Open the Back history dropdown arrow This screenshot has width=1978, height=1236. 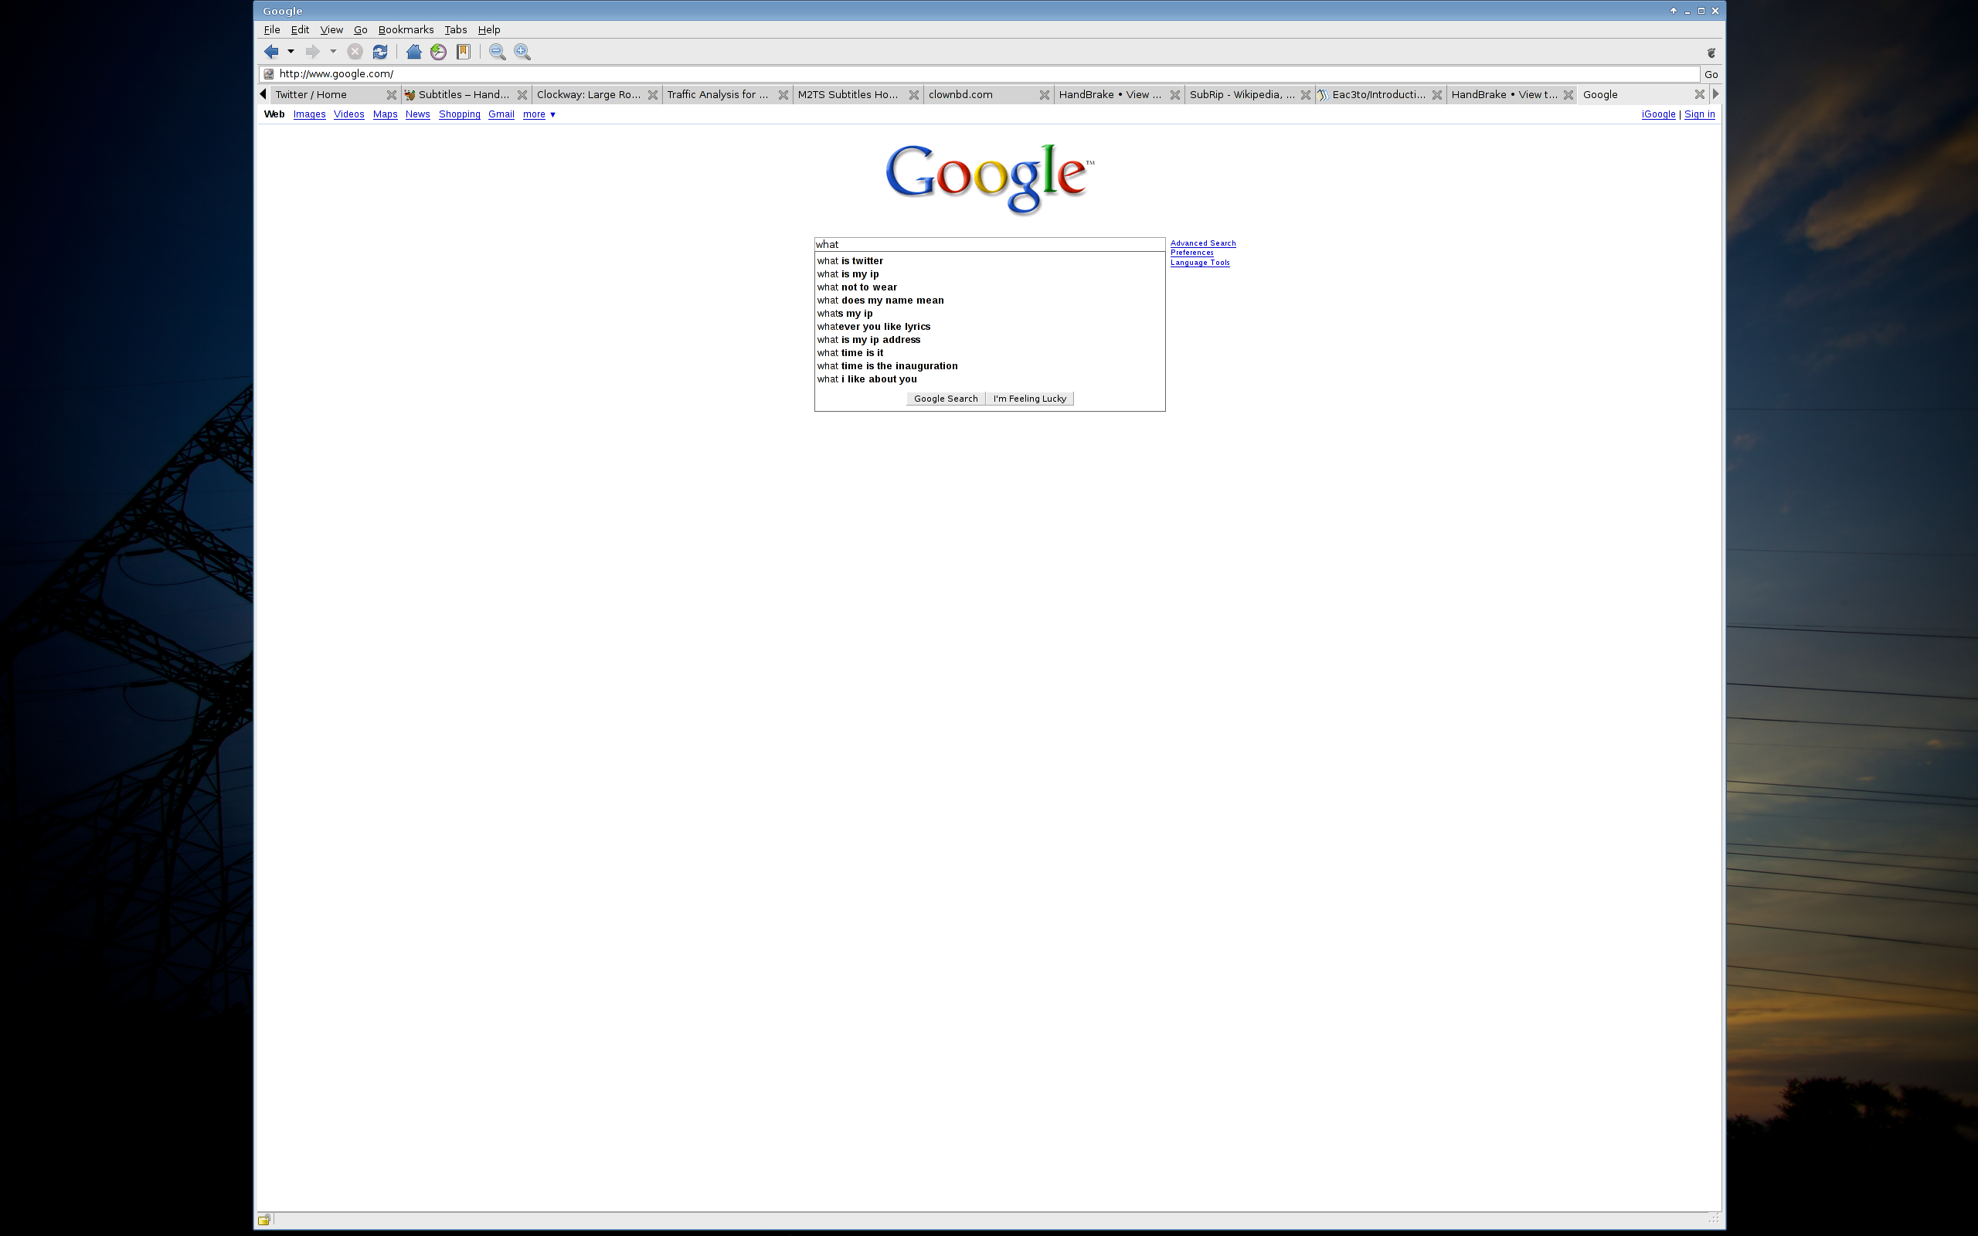(291, 52)
